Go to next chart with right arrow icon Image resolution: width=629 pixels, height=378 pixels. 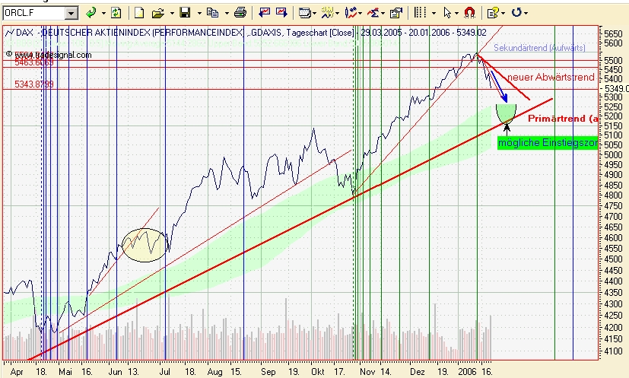281,13
